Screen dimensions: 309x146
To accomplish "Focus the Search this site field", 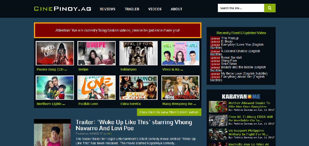I will click(x=241, y=8).
